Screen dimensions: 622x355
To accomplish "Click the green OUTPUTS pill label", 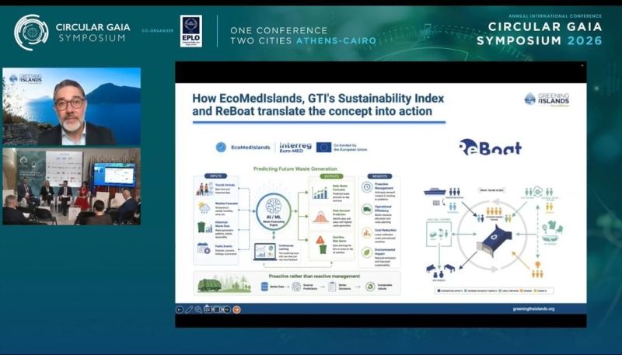I will [x=332, y=176].
